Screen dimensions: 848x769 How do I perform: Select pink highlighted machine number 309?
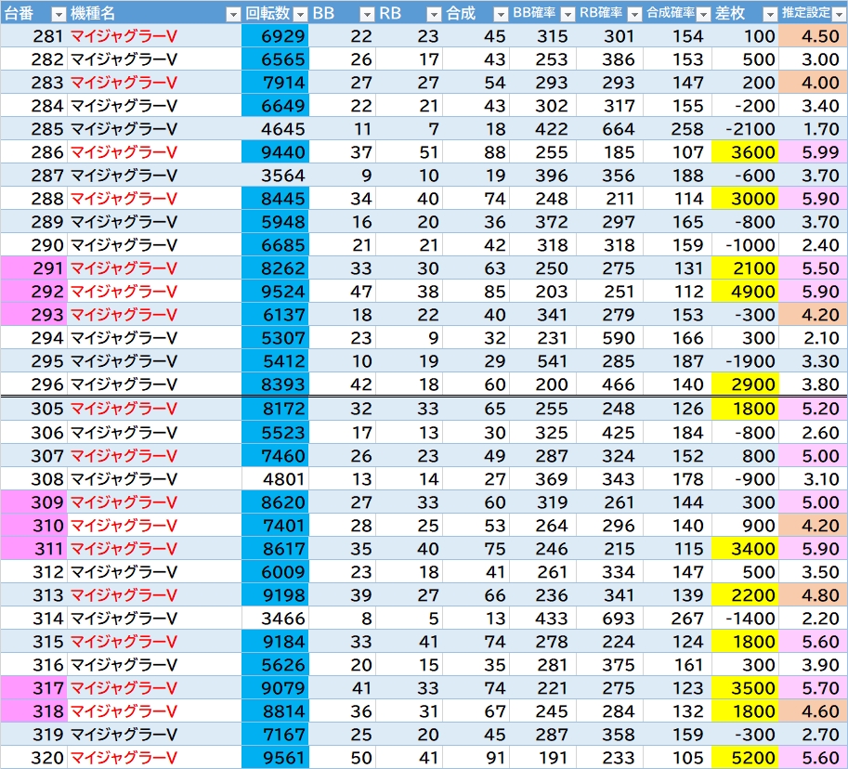tap(33, 502)
